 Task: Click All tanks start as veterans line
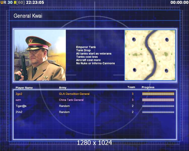coord(94,54)
